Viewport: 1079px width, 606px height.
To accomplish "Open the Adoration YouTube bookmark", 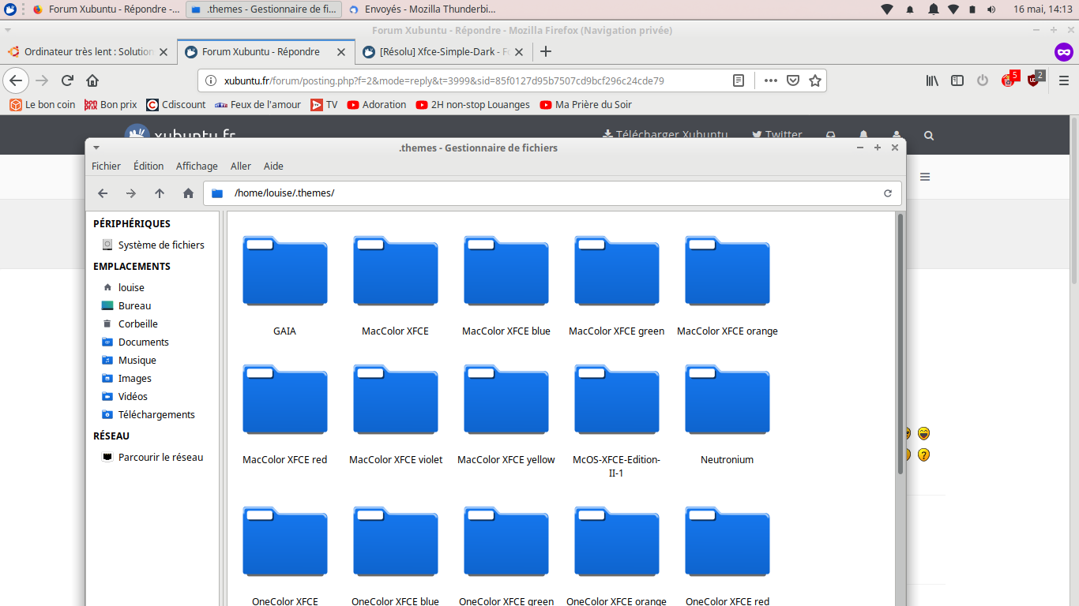I will 377,104.
